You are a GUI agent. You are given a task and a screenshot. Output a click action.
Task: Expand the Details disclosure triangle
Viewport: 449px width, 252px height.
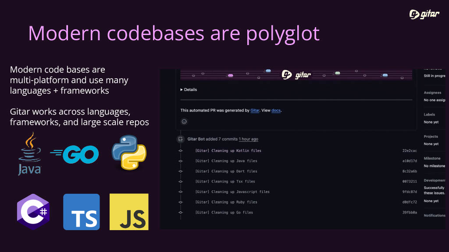pyautogui.click(x=182, y=90)
